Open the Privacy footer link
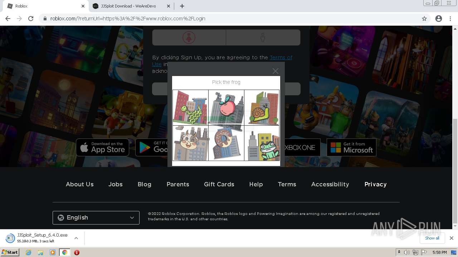The image size is (458, 257). [x=375, y=184]
